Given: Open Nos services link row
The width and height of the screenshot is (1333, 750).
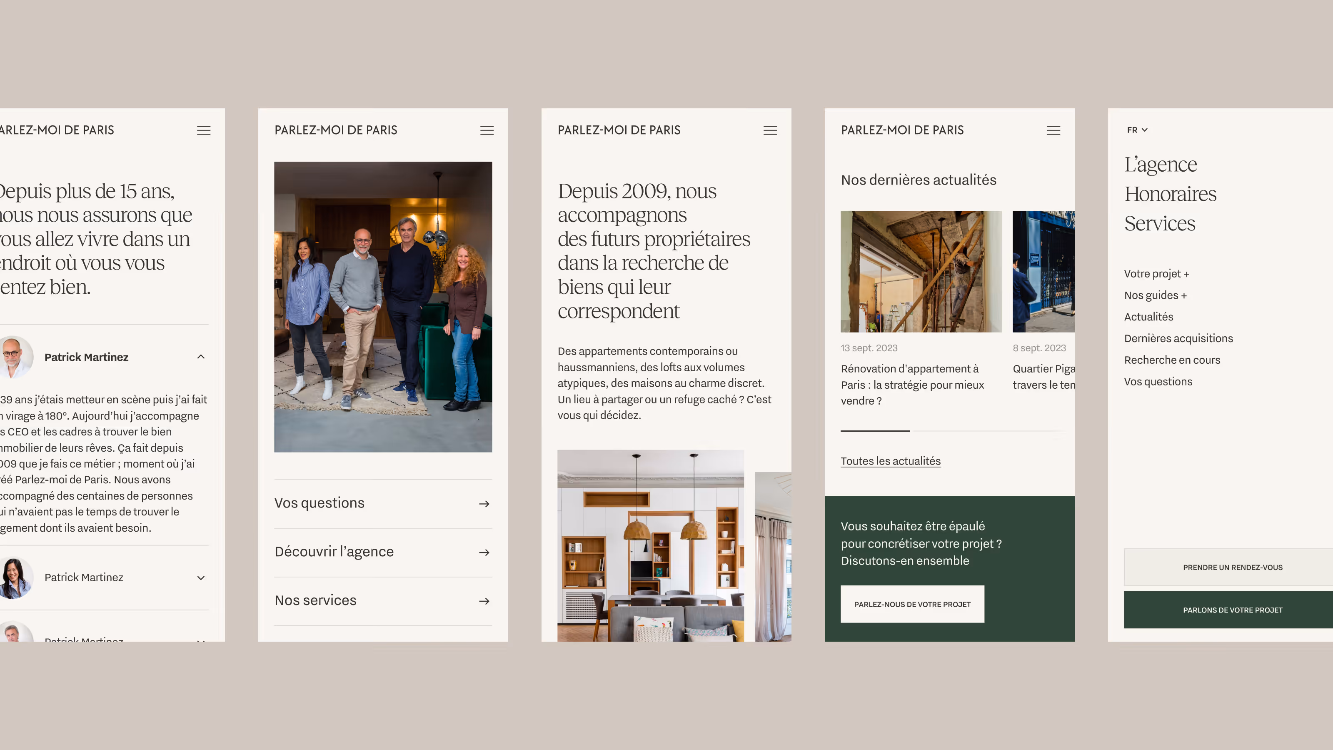Looking at the screenshot, I should click(383, 601).
